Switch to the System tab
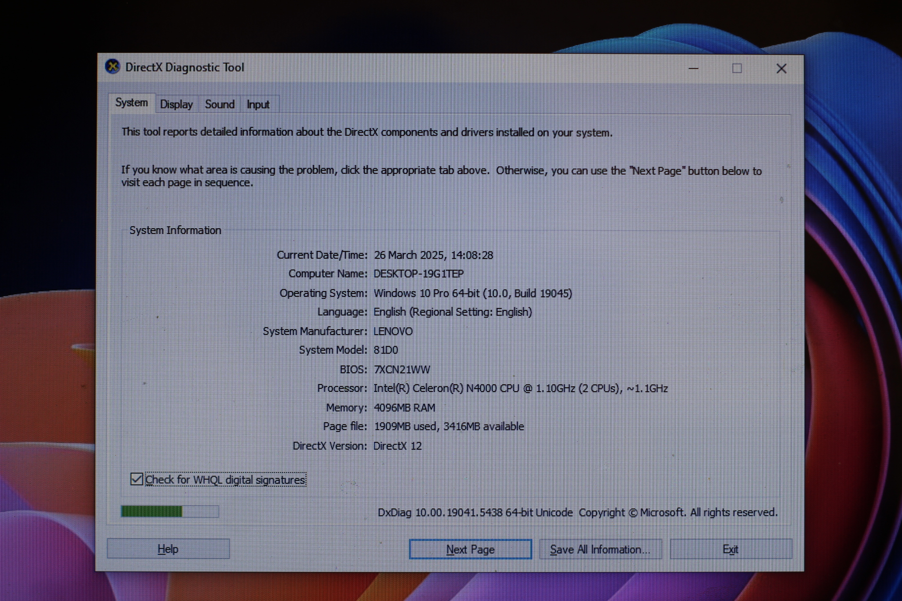The width and height of the screenshot is (902, 601). 132,103
